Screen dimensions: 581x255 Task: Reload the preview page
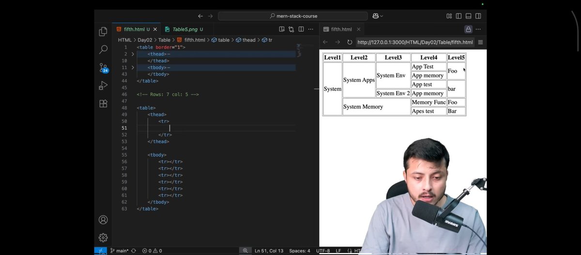pyautogui.click(x=350, y=42)
